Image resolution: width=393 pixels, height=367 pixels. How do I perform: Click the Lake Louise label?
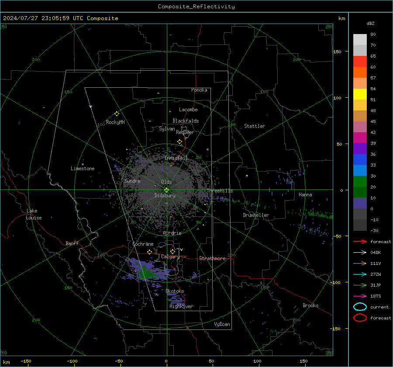pyautogui.click(x=34, y=214)
